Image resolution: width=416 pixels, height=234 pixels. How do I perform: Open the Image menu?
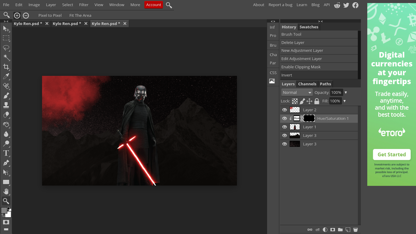[x=34, y=5]
